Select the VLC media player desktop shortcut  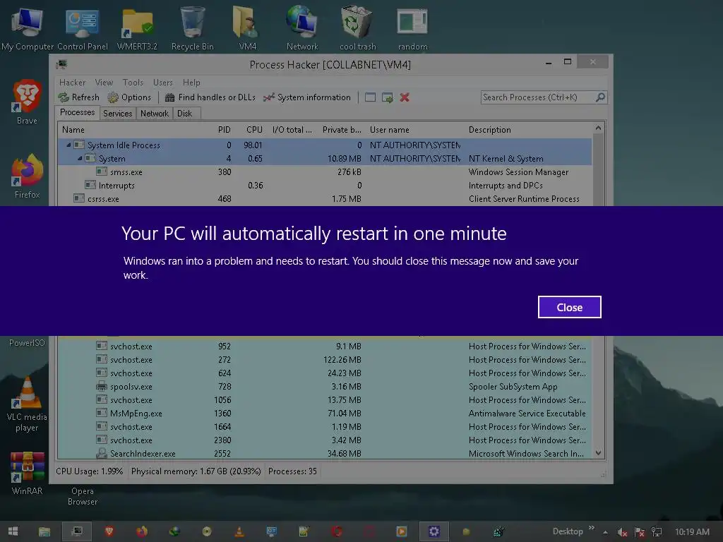[x=28, y=404]
